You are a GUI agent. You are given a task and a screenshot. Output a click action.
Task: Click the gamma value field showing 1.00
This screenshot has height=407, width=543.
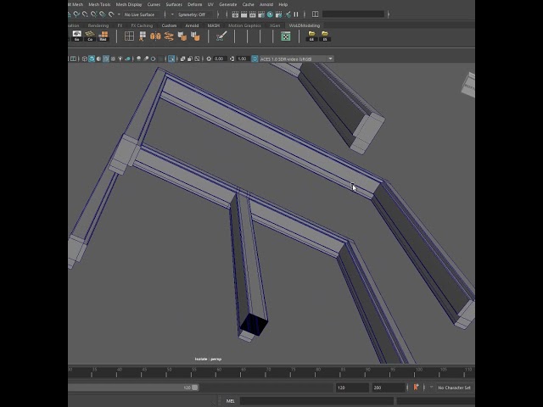coord(243,59)
